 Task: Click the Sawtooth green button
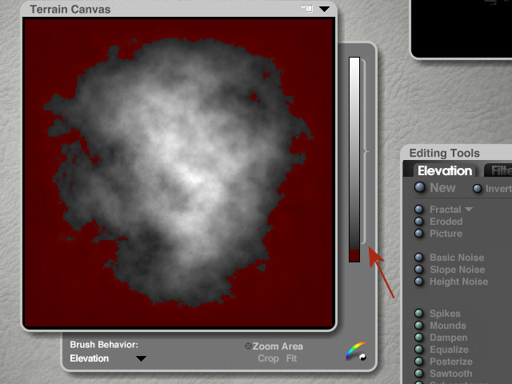[419, 374]
